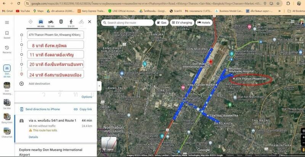This screenshot has width=305, height=157.
Task: Expand route Options
Action: click(87, 97)
